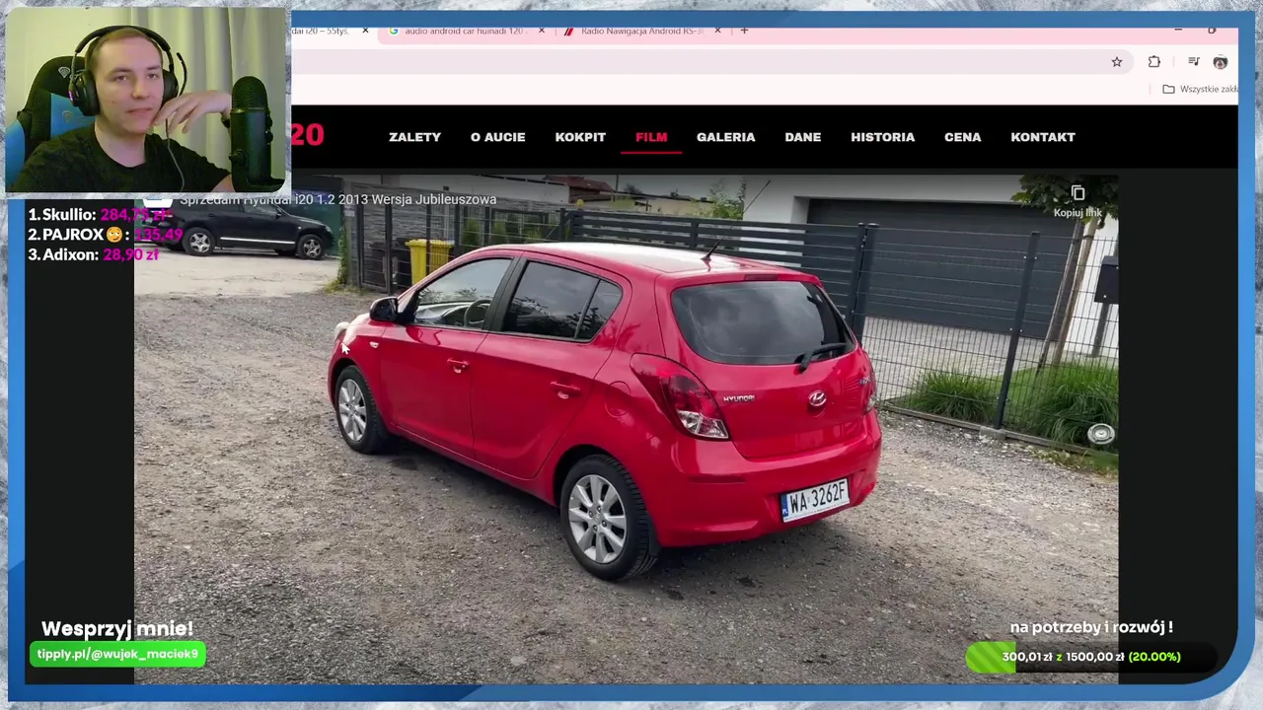
Task: Click the tipply.pl/@wujek_maciek9 link badge
Action: [117, 654]
